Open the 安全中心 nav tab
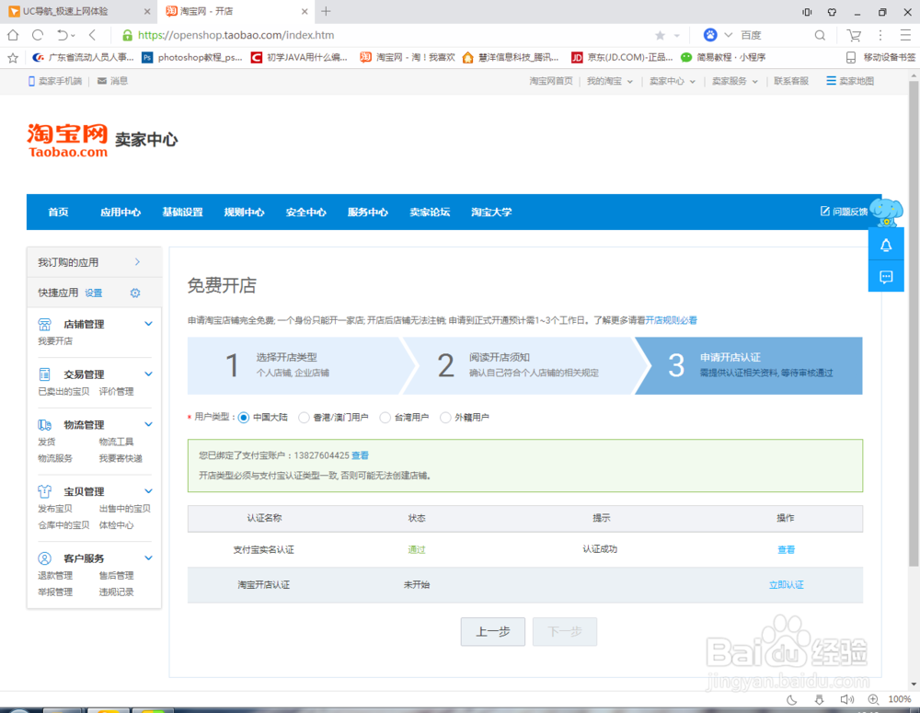 305,212
